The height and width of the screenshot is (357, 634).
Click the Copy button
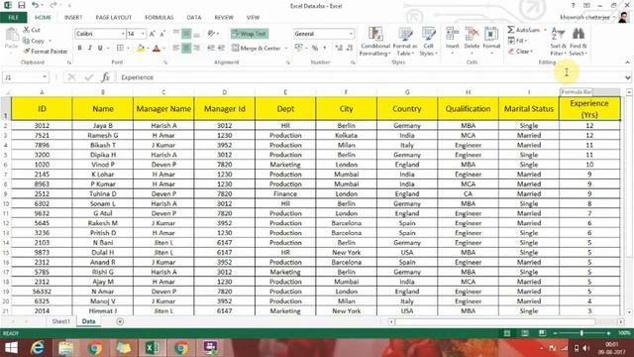(x=34, y=41)
